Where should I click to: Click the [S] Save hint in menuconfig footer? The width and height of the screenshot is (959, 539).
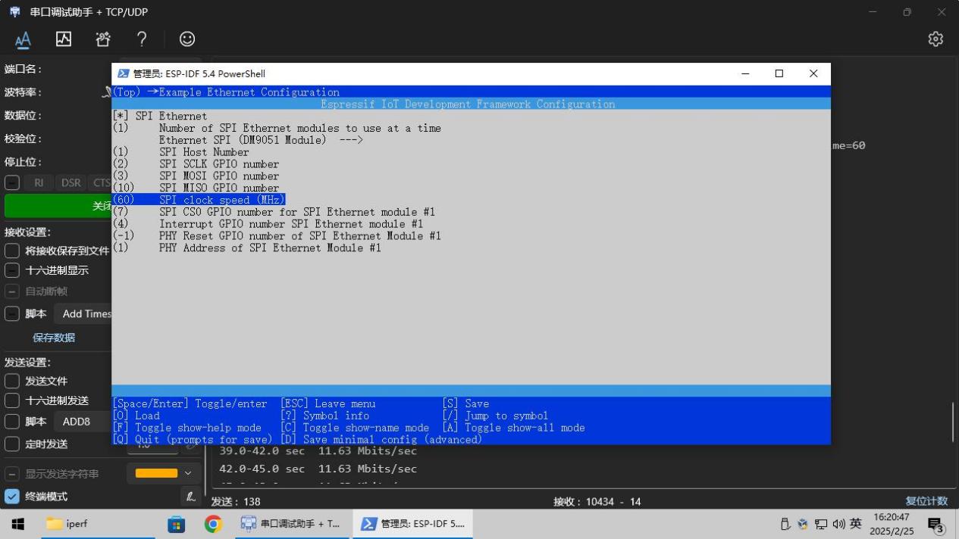(x=465, y=404)
